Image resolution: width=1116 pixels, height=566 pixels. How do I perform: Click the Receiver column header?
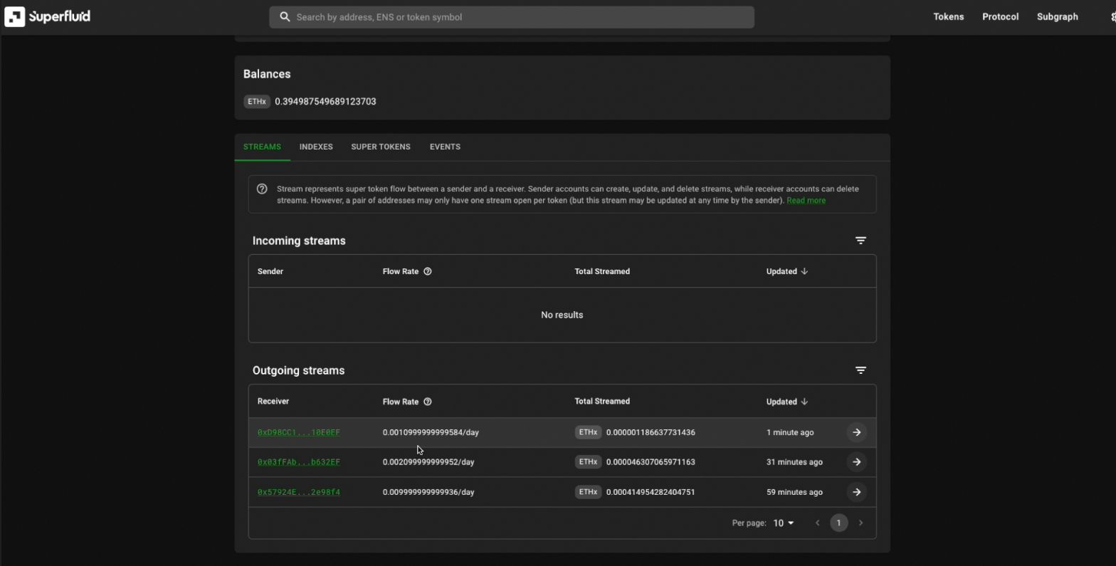[273, 402]
